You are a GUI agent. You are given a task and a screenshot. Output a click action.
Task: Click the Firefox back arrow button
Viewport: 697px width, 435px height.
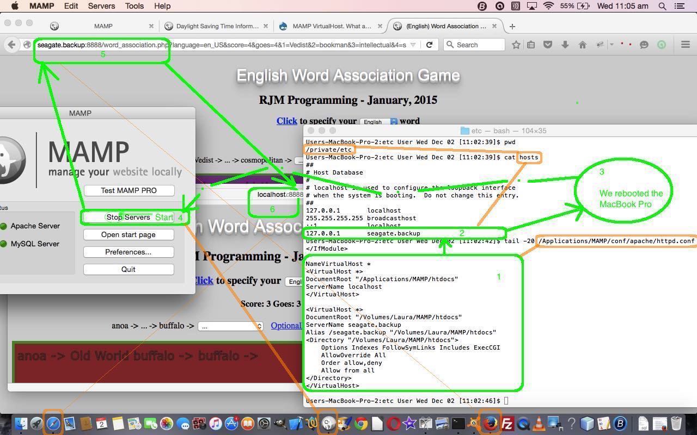pyautogui.click(x=11, y=45)
